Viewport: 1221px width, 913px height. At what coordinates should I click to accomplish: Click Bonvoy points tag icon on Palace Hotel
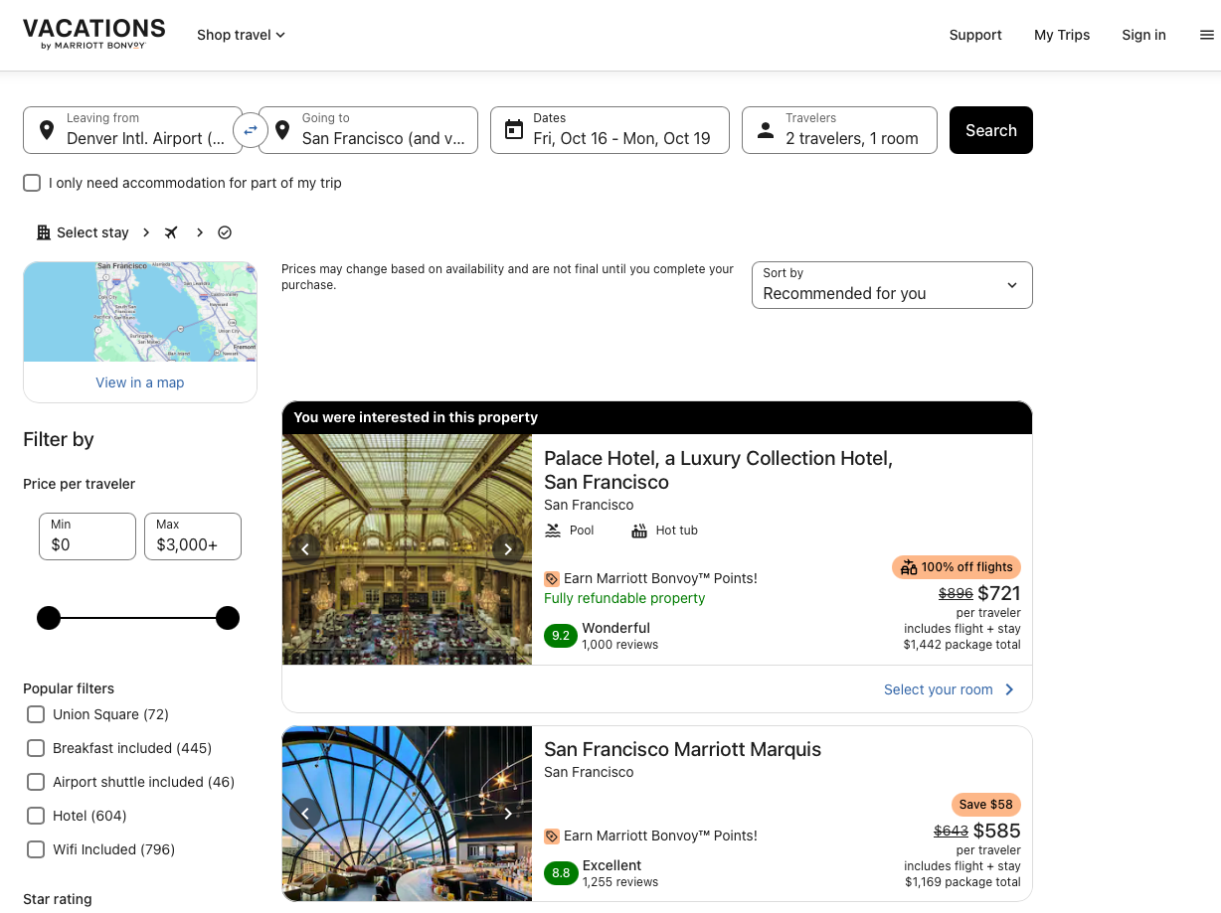point(552,578)
